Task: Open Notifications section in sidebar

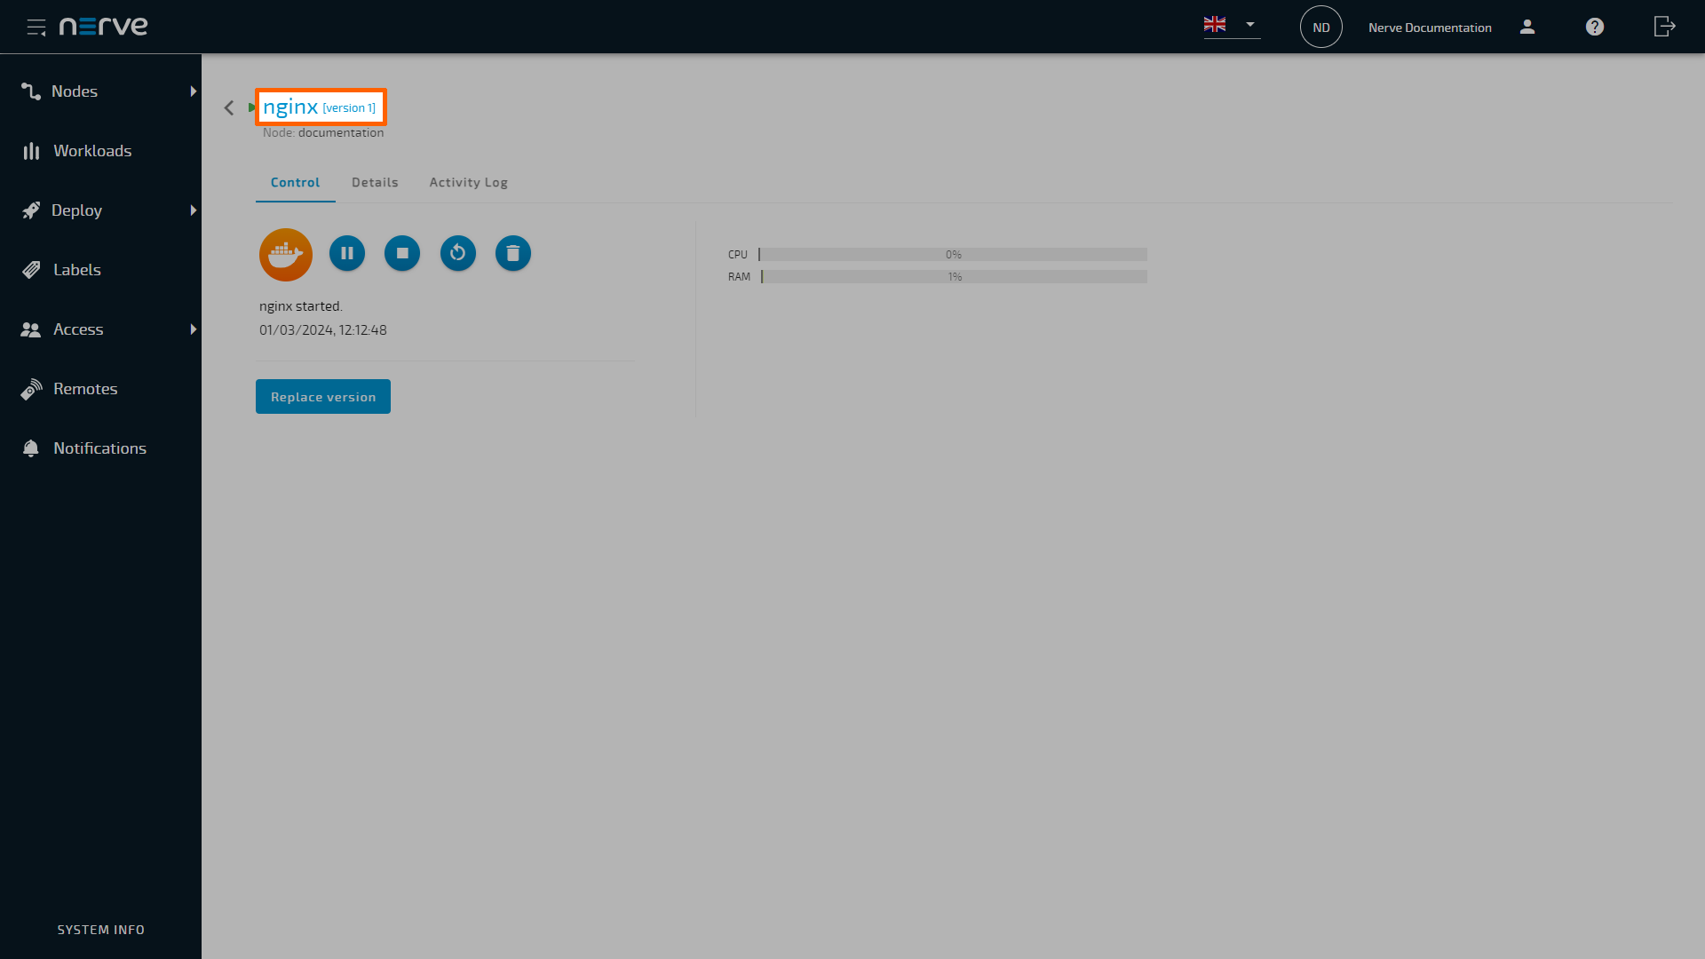Action: [99, 448]
